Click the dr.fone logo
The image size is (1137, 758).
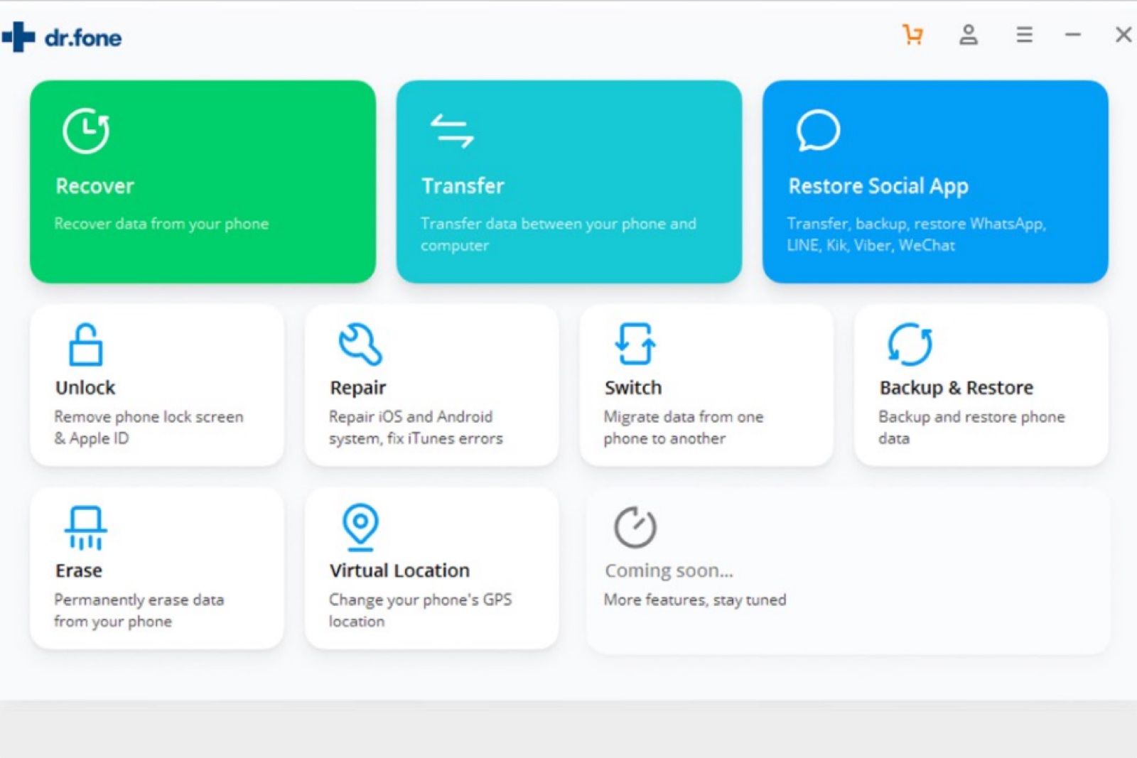[x=62, y=37]
